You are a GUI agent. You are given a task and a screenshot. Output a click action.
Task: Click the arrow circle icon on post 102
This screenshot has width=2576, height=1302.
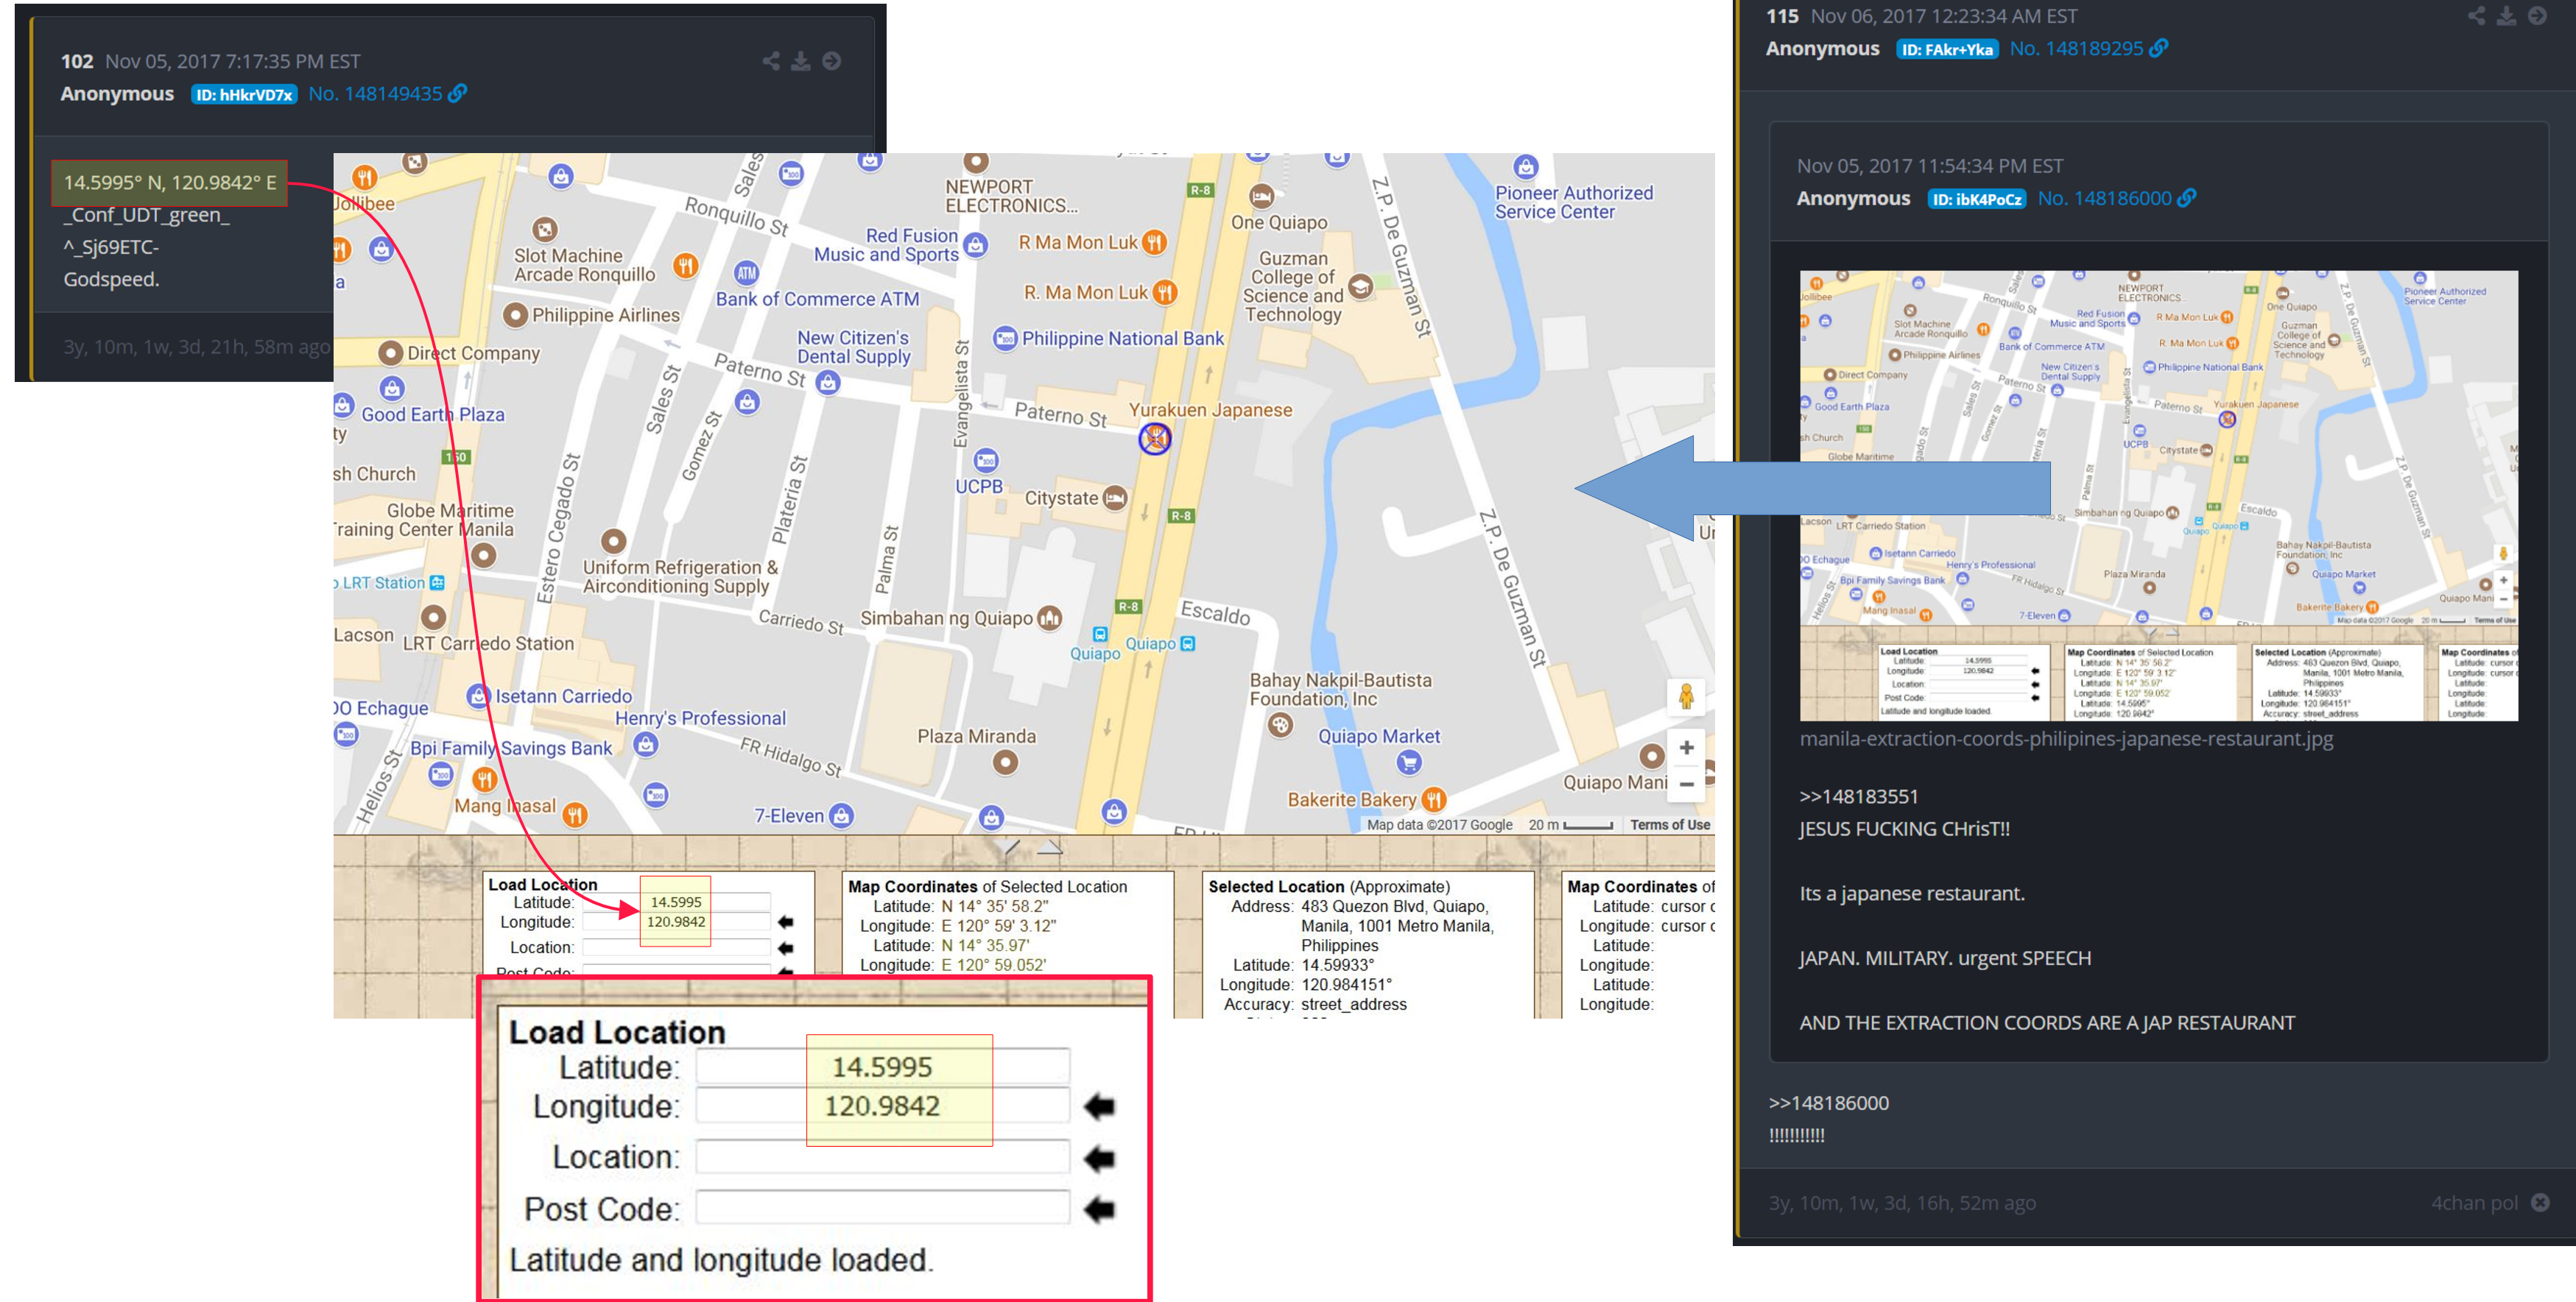point(832,61)
